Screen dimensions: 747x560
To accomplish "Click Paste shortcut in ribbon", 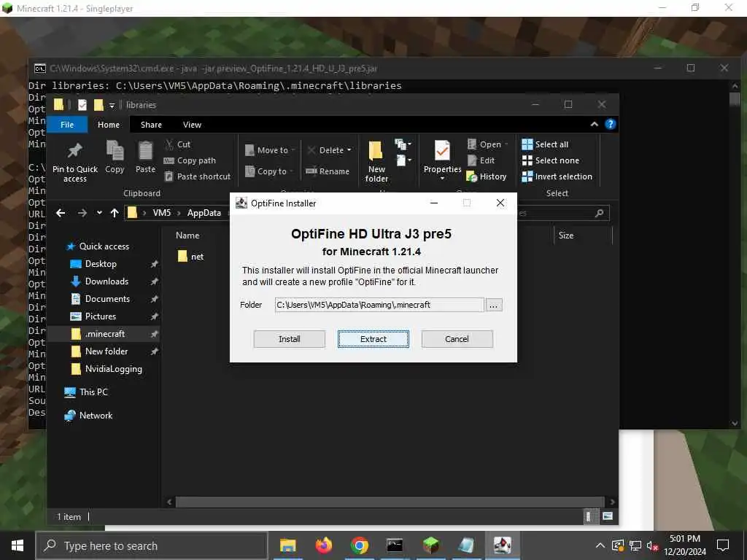I will [x=197, y=176].
